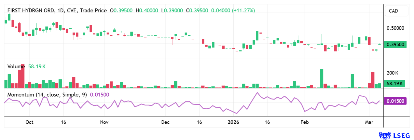
Task: Click the Dec time axis marker
Action: point(165,122)
